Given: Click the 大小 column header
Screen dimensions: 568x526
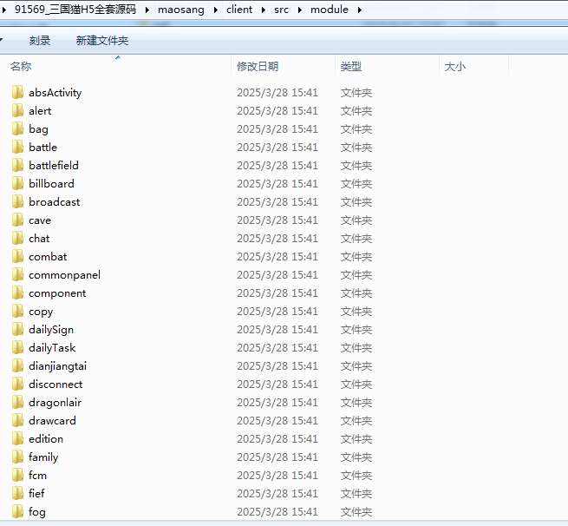Looking at the screenshot, I should pyautogui.click(x=455, y=67).
